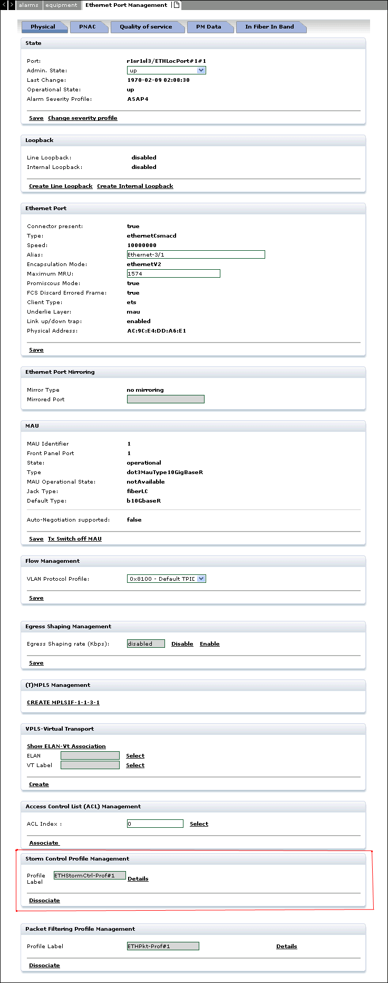Click the no mirroring value

click(145, 390)
